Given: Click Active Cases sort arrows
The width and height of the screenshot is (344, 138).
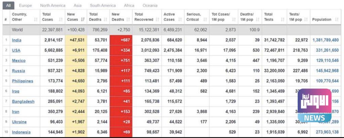Looking at the screenshot, I should pyautogui.click(x=179, y=19).
